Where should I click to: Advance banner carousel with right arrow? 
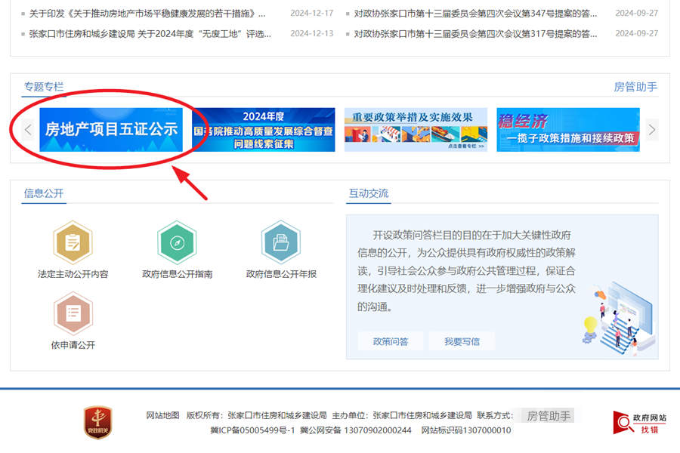click(652, 130)
